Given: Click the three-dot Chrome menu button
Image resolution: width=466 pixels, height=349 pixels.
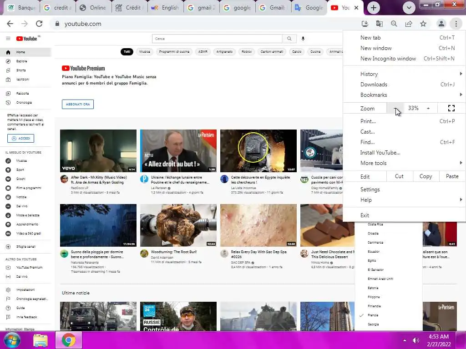Looking at the screenshot, I should click(x=456, y=24).
